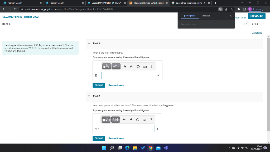Open the Greek symbols (ΑΣΦ) palette
This screenshot has width=270, height=152.
click(x=115, y=66)
